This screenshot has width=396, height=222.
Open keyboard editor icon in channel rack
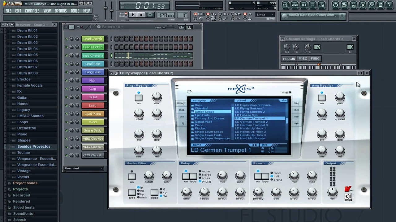tap(189, 27)
